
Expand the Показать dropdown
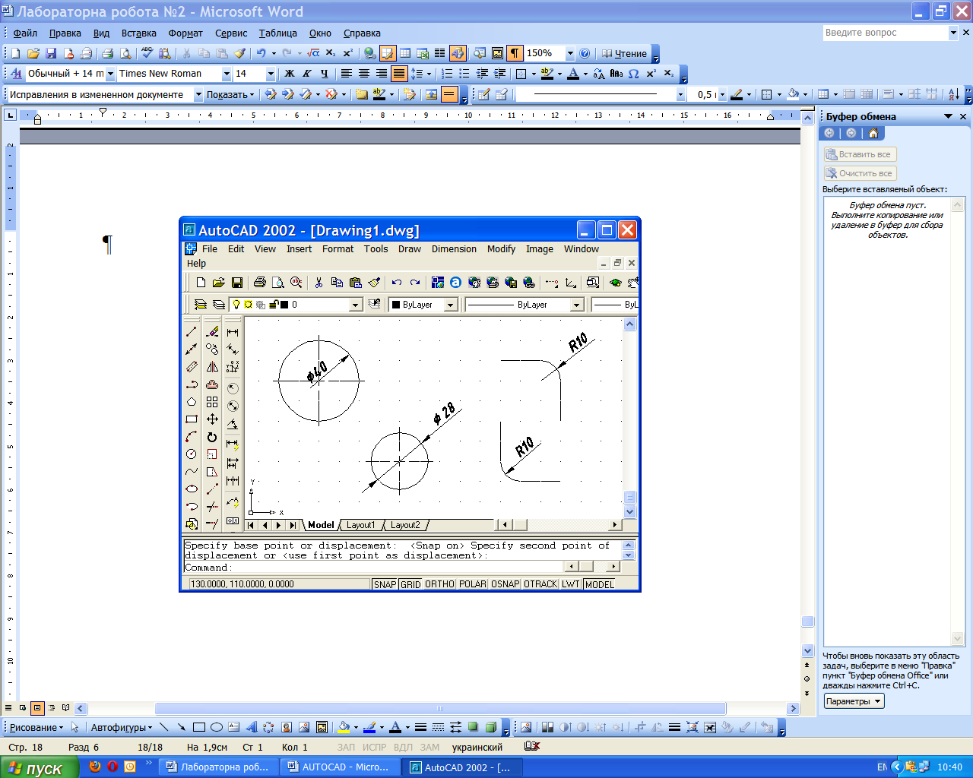230,95
